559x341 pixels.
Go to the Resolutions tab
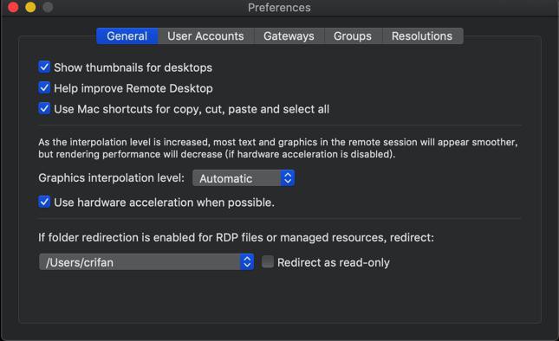tap(422, 36)
